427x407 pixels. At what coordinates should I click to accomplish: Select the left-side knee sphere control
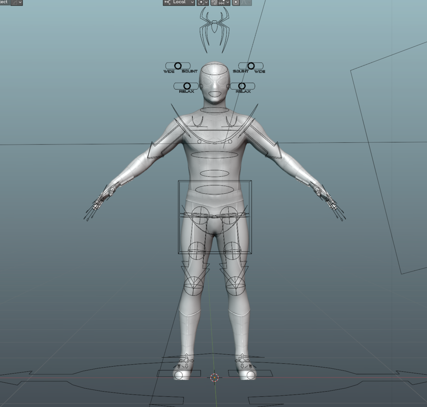[193, 285]
